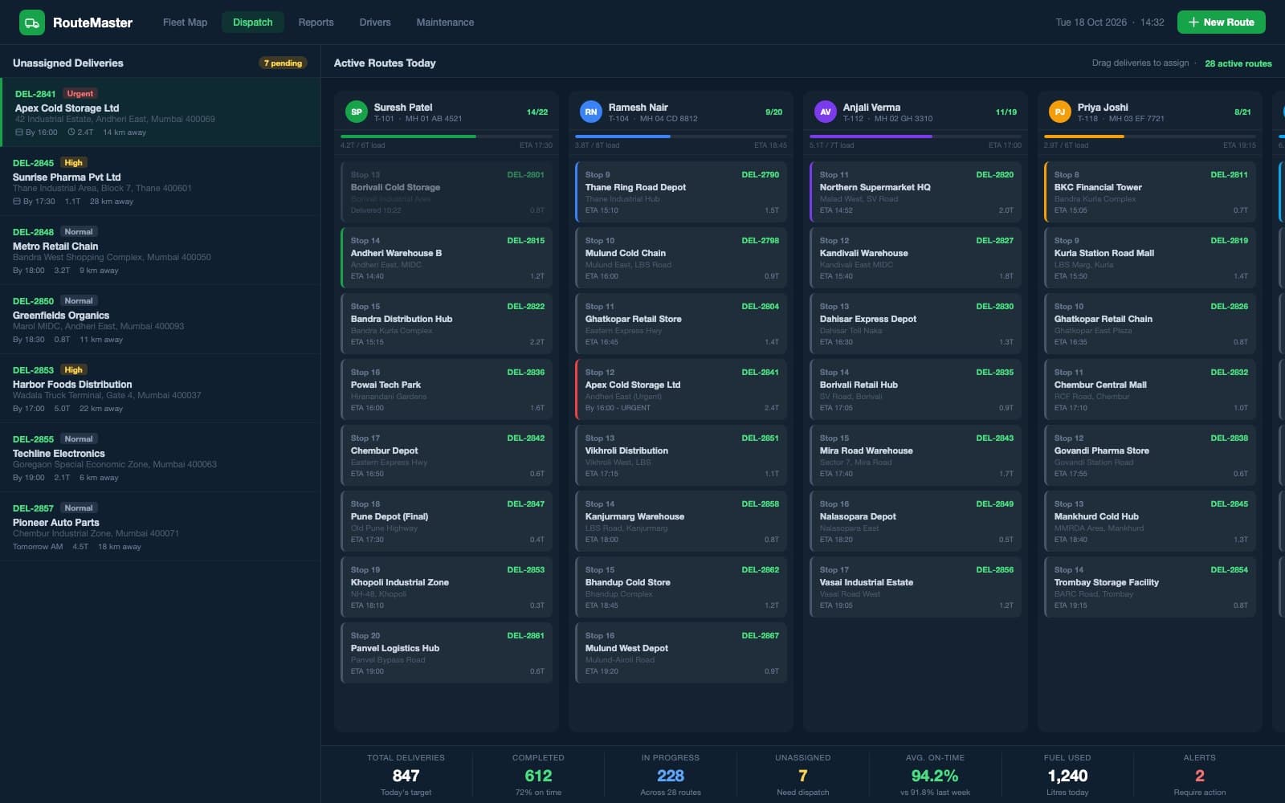Click the calendar icon on Sunrise Pharma delivery
Image resolution: width=1285 pixels, height=803 pixels.
point(17,202)
